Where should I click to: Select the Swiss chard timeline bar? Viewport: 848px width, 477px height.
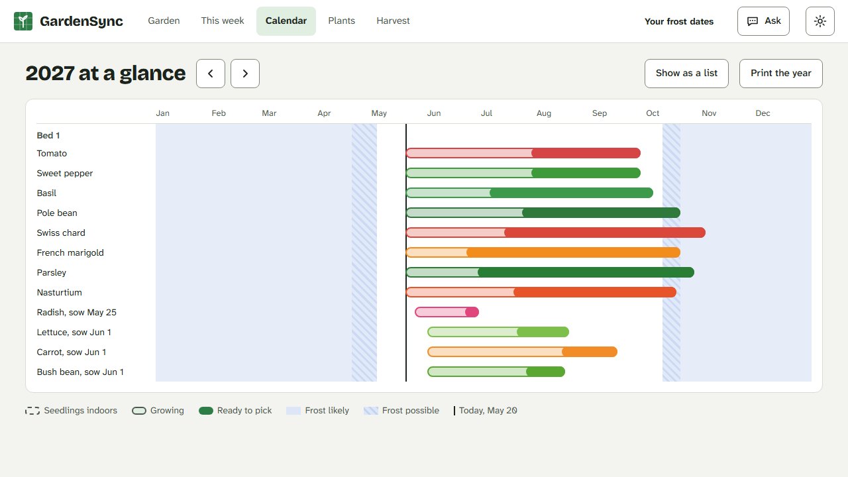(556, 233)
